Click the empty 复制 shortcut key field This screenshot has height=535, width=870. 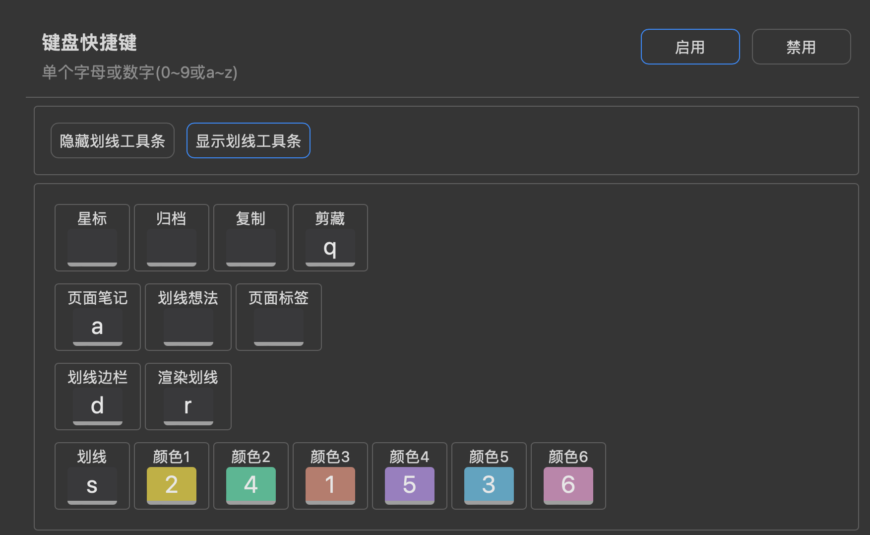pos(251,247)
